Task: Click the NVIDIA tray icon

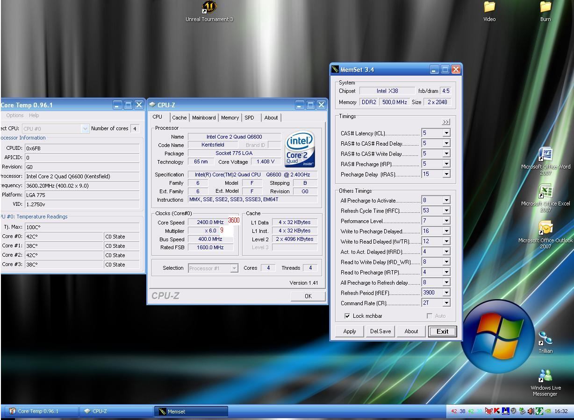Action: [547, 411]
